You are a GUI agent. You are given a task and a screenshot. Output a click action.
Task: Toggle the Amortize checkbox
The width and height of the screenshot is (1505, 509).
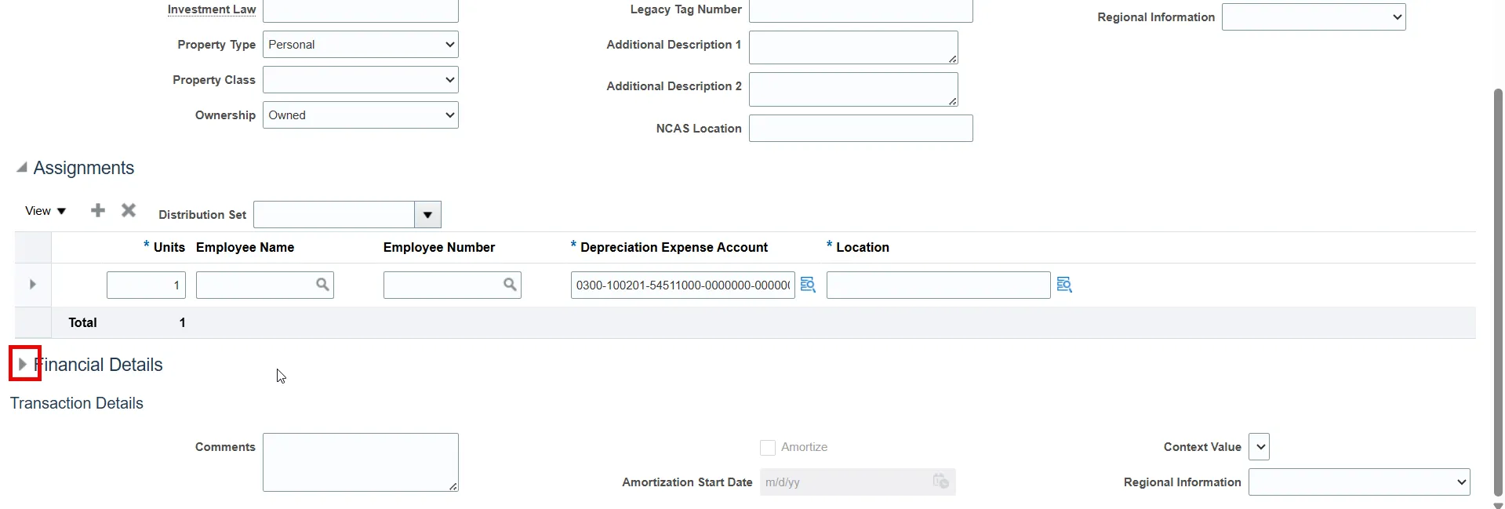coord(768,447)
